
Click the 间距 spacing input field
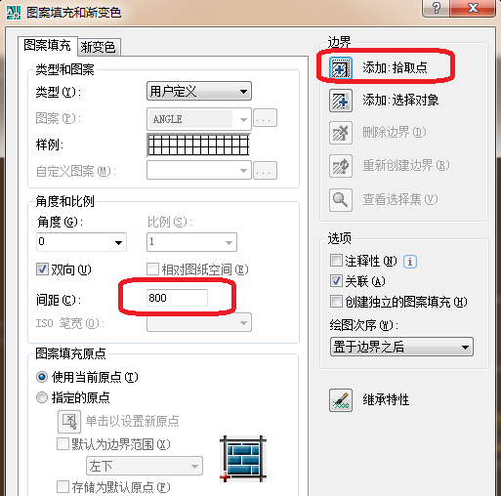(x=177, y=298)
